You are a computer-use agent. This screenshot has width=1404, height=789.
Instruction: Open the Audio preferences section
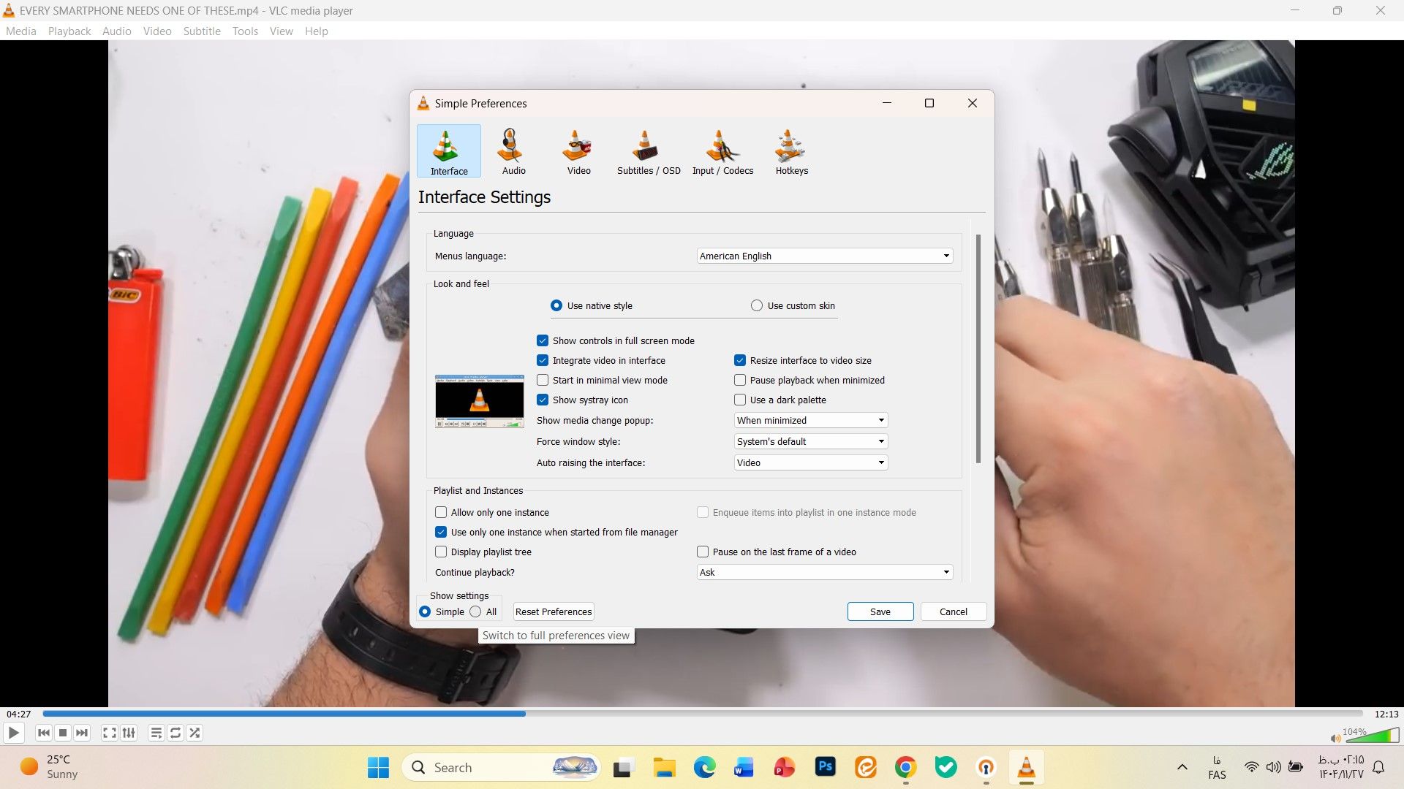click(x=512, y=151)
